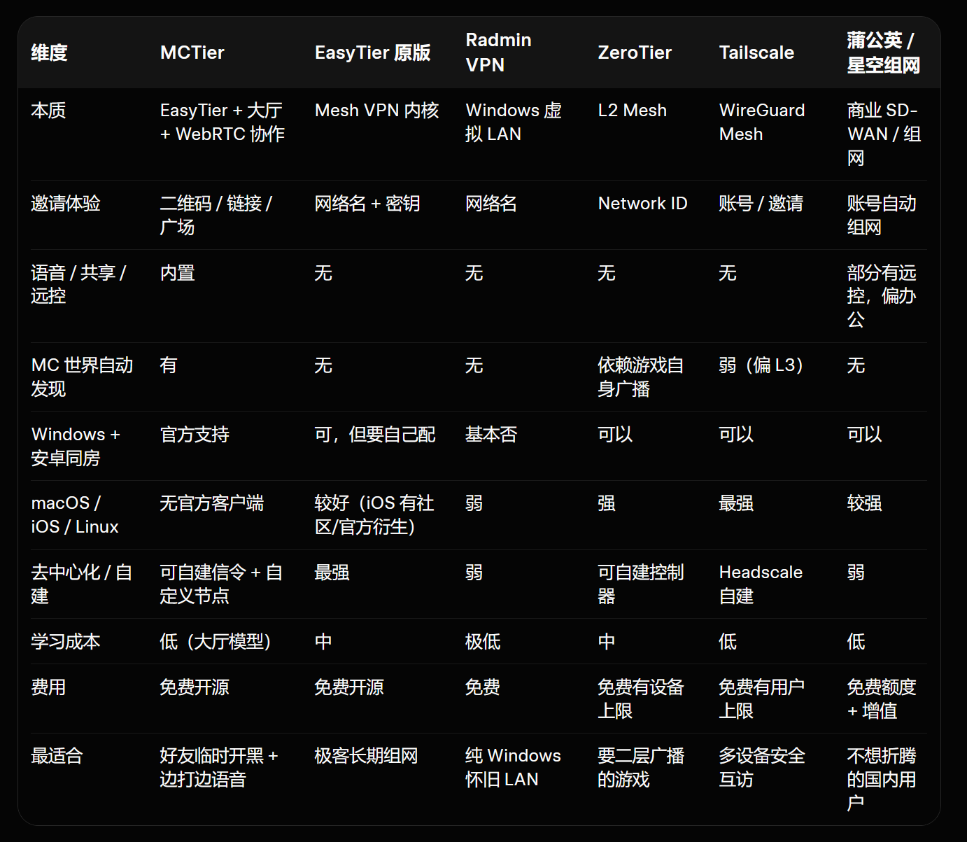Viewport: 967px width, 842px height.
Task: Select the '二维码 / 链接 / 广场' cell
Action: click(216, 216)
